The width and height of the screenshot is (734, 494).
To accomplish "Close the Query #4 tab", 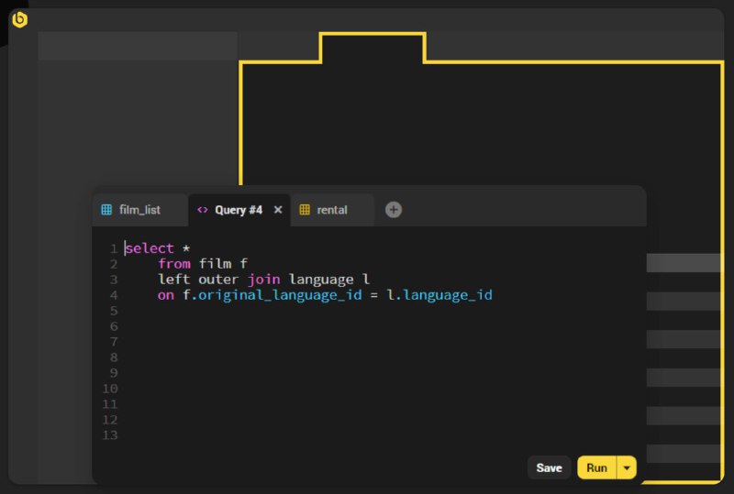I will (278, 210).
